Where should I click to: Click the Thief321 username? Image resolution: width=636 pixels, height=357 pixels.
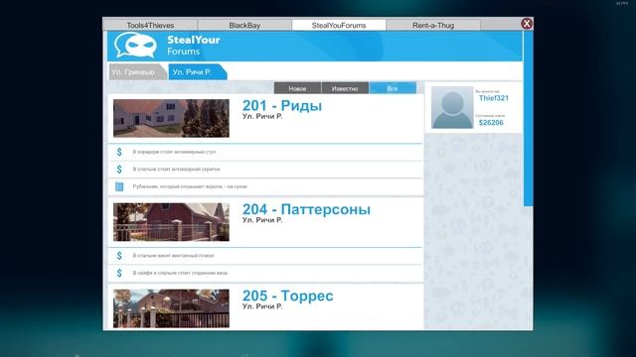(x=494, y=98)
